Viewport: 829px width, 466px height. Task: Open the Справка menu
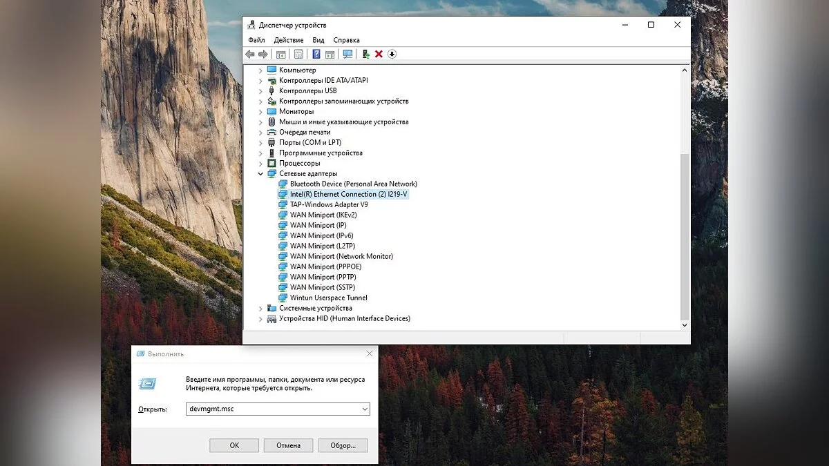pos(346,40)
